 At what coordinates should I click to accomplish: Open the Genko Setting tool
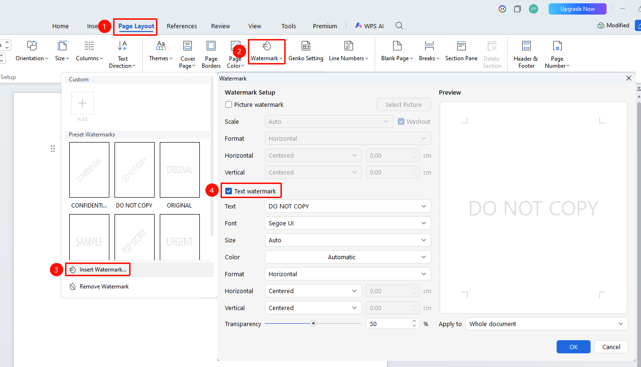point(306,51)
